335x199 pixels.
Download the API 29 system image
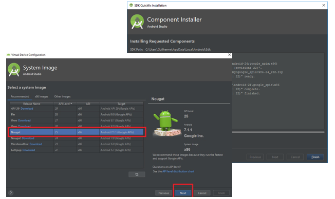tap(27, 109)
